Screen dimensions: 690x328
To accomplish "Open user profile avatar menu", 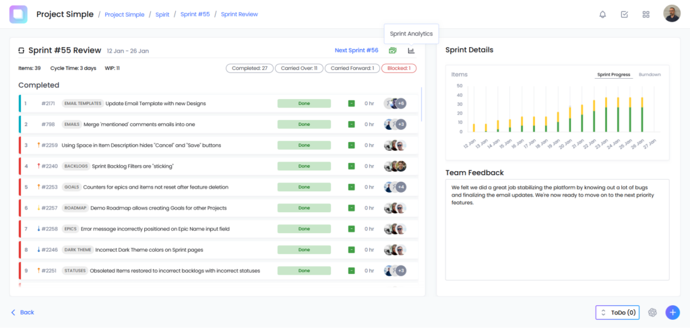I will 672,14.
